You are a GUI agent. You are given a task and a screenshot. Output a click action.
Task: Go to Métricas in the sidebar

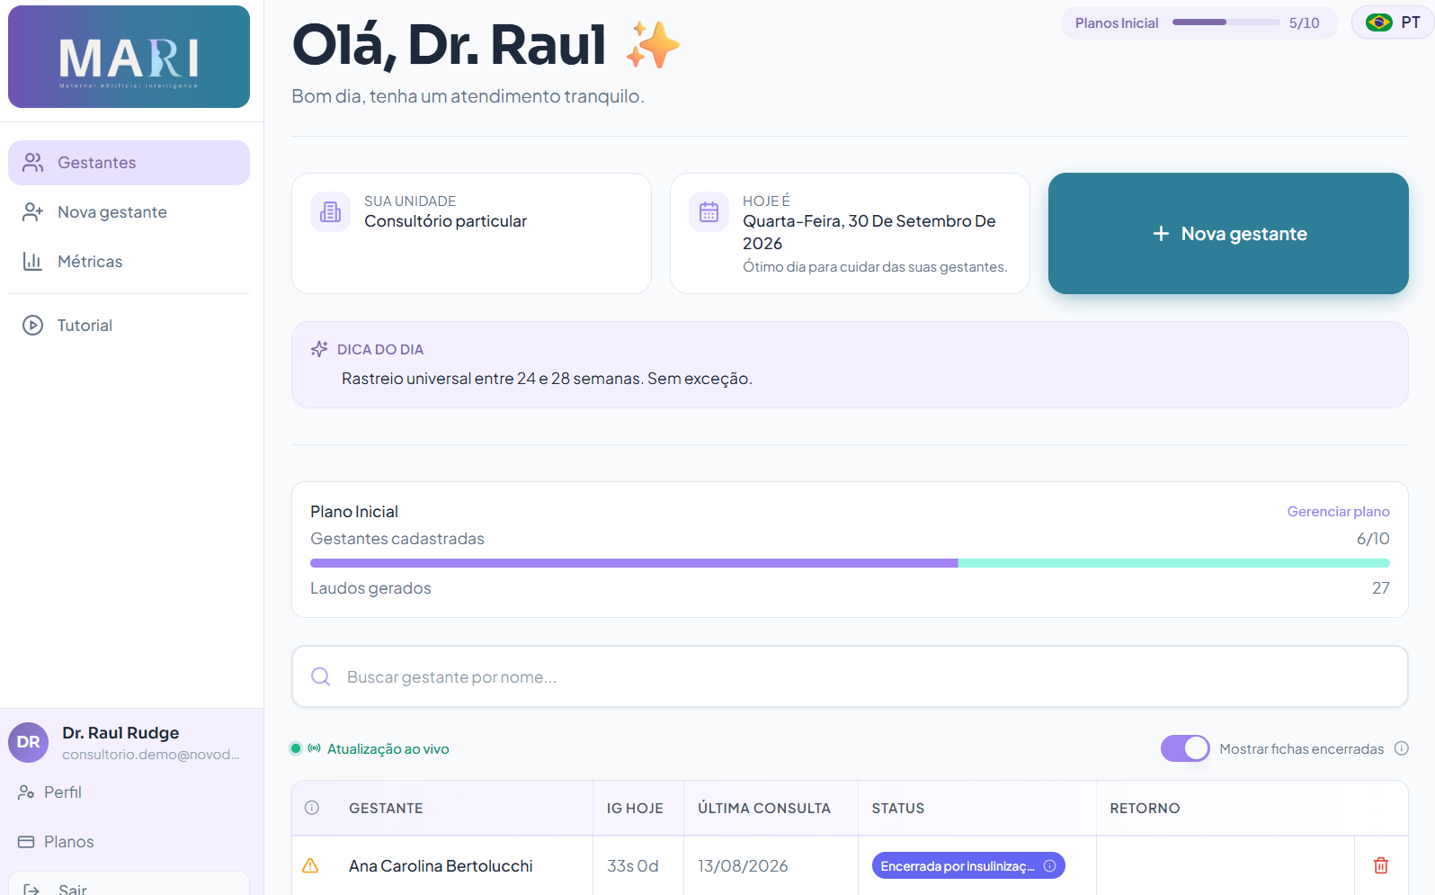pyautogui.click(x=129, y=262)
